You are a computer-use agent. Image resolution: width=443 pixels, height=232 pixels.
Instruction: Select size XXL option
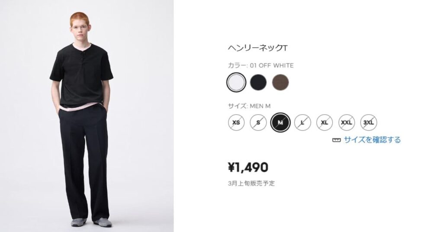point(347,122)
